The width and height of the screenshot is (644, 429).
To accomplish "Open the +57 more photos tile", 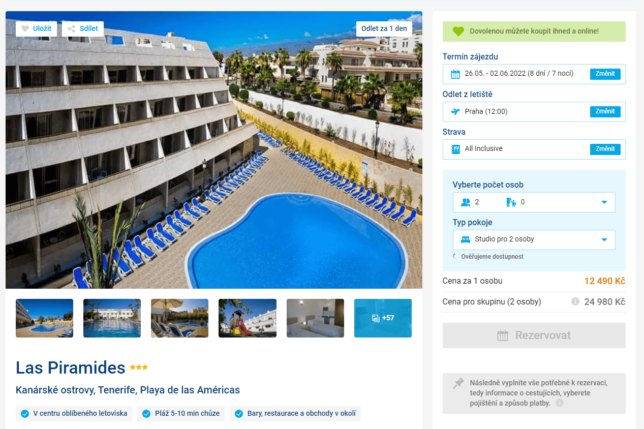I will tap(383, 318).
